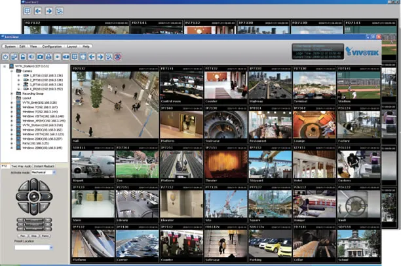Select the Parking camera view
This screenshot has width=401, height=266.
(270, 244)
